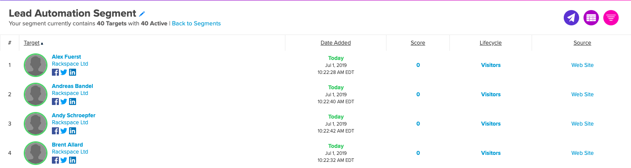Open the pink filter icon
This screenshot has height=168, width=631.
[x=611, y=17]
